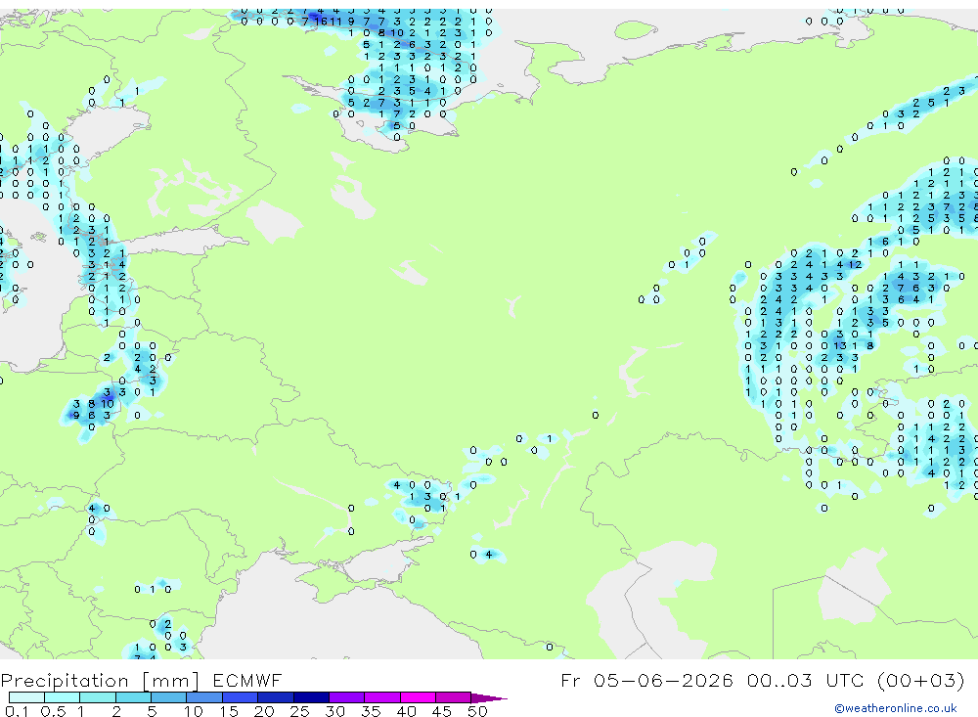The height and width of the screenshot is (717, 978).
Task: Click the 0.5–1 mm legend color swatch
Action: 63,697
